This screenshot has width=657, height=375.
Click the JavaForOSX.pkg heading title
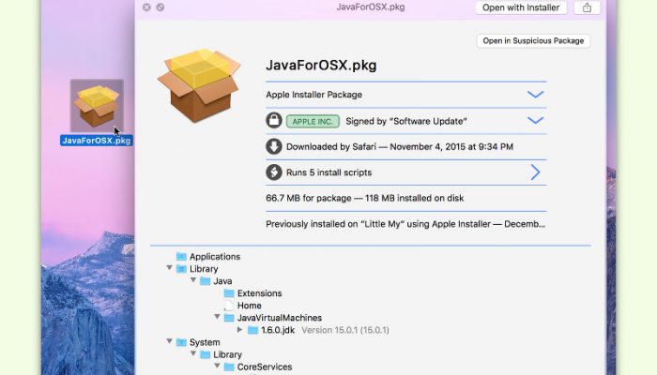tap(321, 66)
